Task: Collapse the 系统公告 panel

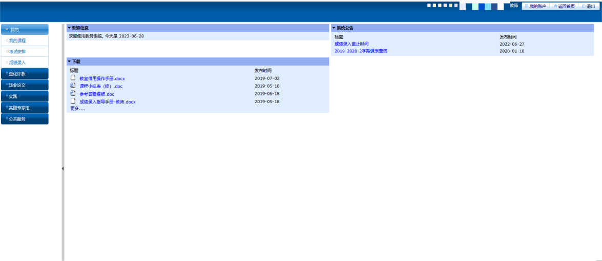Action: tap(334, 28)
